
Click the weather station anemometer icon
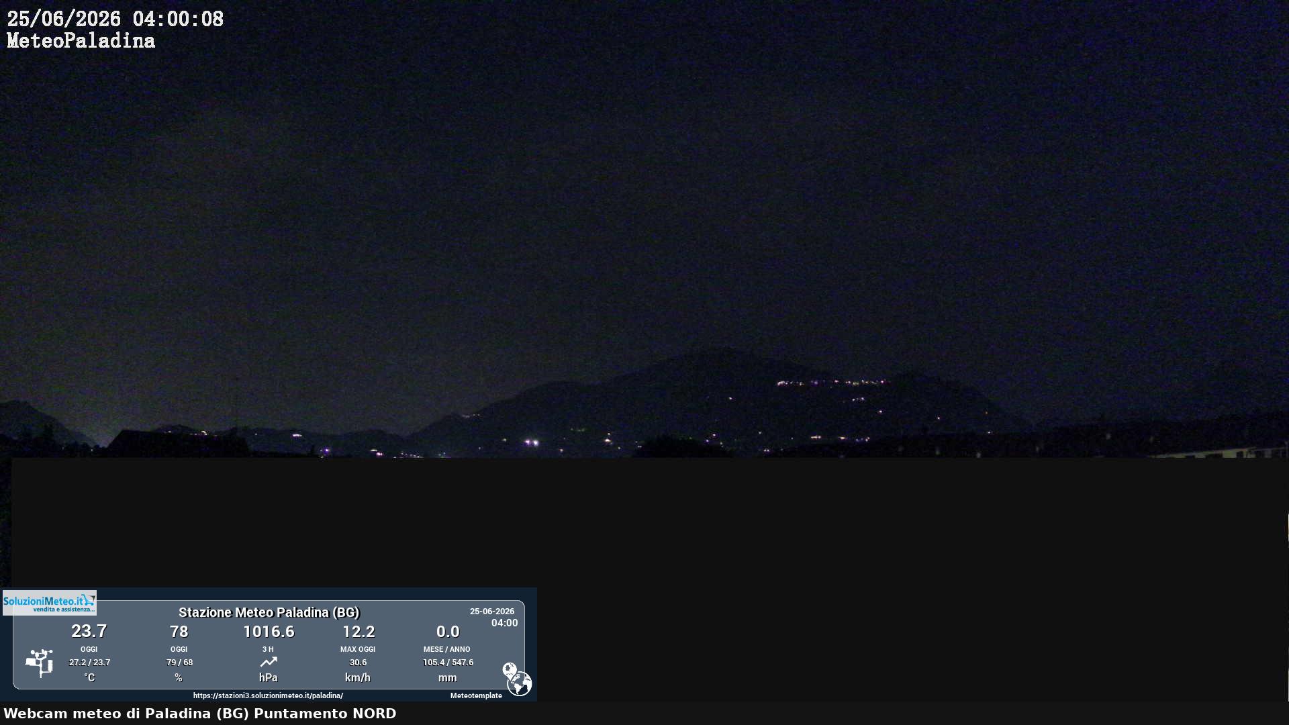[x=40, y=663]
